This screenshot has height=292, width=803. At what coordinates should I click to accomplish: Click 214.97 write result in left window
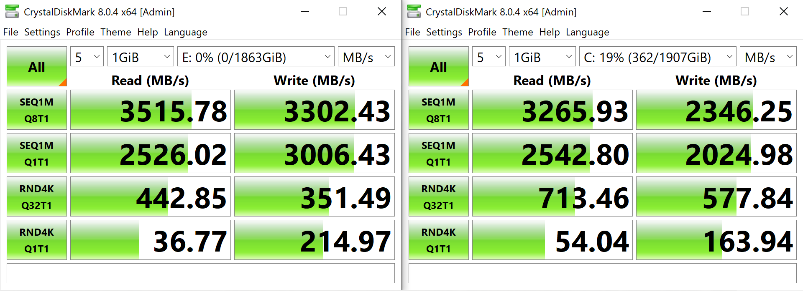point(315,240)
